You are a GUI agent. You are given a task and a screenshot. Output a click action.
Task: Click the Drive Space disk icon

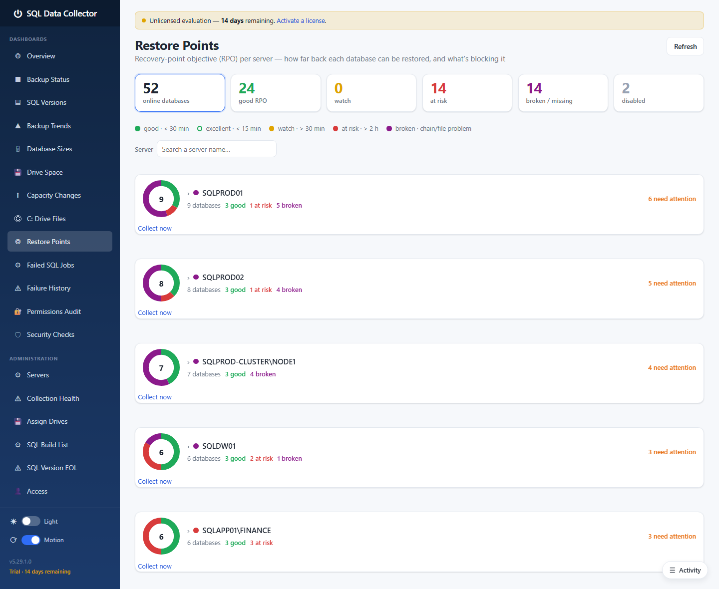pos(18,172)
